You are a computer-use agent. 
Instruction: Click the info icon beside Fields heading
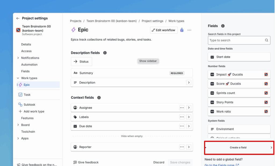pyautogui.click(x=223, y=26)
